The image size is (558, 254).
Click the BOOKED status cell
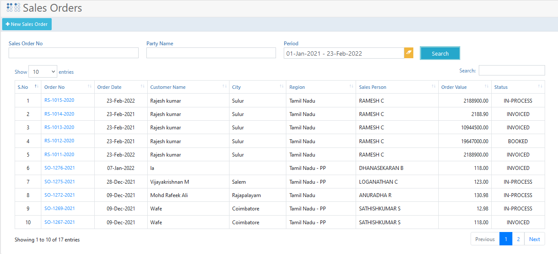click(x=518, y=141)
